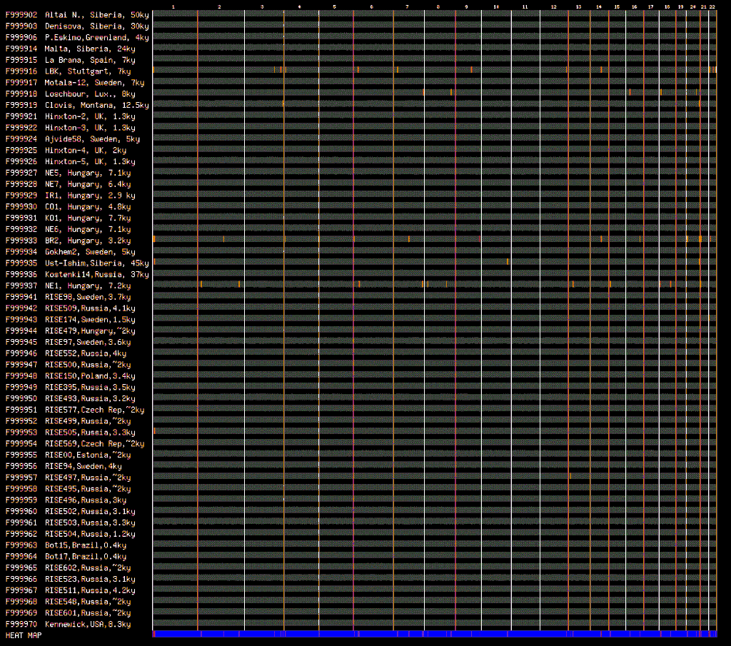
Task: Click orange segment starting the RISE505 row
Action: (154, 430)
